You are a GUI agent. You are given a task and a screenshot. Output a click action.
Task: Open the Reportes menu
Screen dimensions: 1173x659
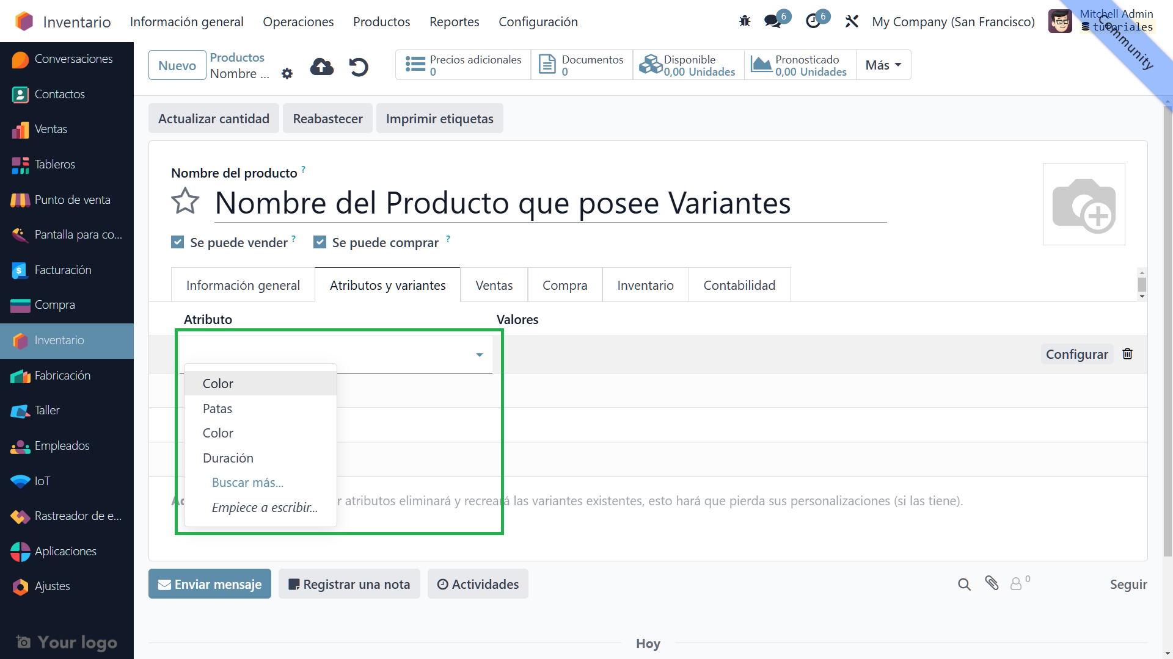click(454, 22)
